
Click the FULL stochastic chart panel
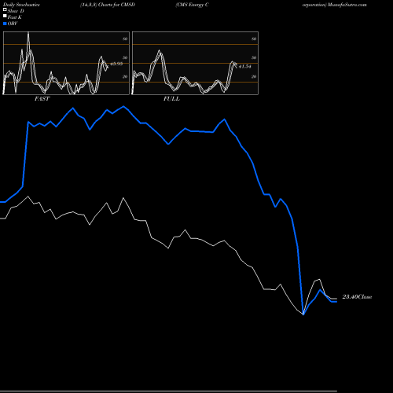pyautogui.click(x=195, y=63)
